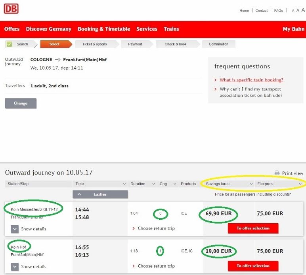
Task: Click To offer selection for 14:55 train
Action: 253,266
